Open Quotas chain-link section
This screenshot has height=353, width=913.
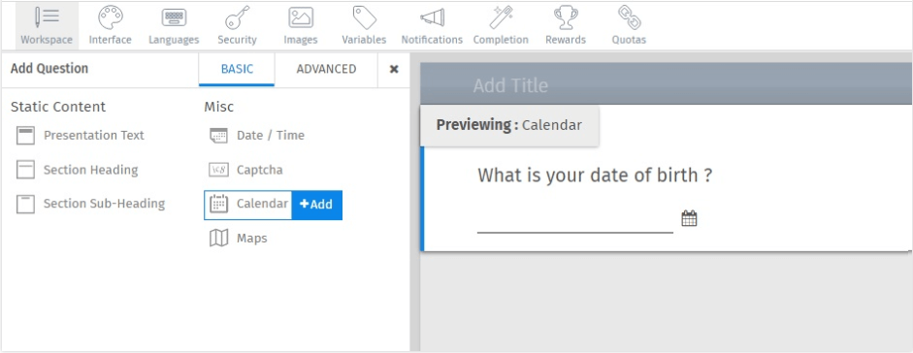pyautogui.click(x=629, y=26)
